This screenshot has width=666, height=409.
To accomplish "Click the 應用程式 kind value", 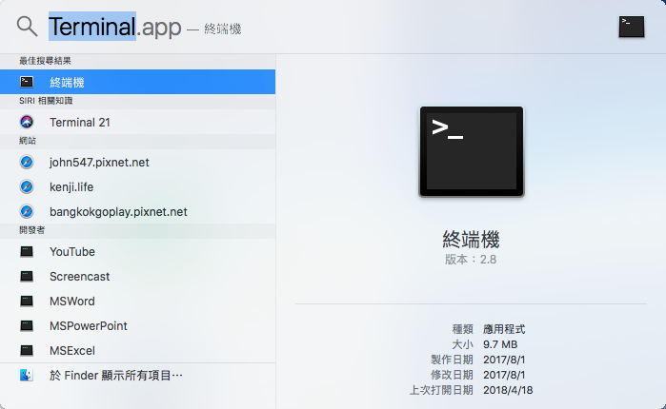I will pyautogui.click(x=504, y=329).
